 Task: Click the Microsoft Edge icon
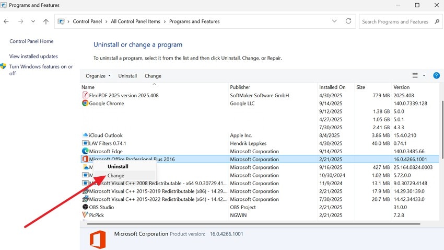pos(85,151)
